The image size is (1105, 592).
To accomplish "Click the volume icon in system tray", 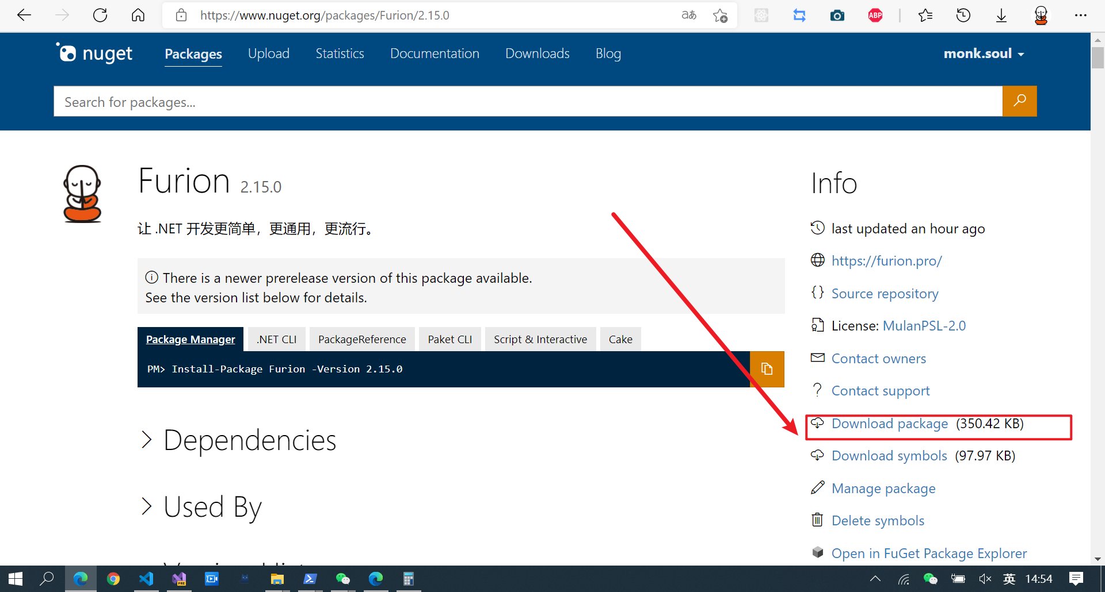I will click(985, 579).
